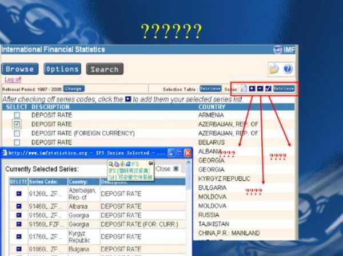343x256 pixels.
Task: Click the Log off link
Action: point(13,80)
